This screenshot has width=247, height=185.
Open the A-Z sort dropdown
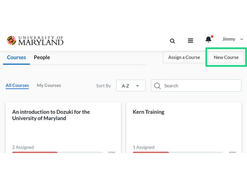(131, 85)
